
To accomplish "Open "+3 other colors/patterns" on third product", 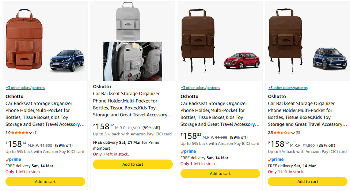I will coord(201,88).
